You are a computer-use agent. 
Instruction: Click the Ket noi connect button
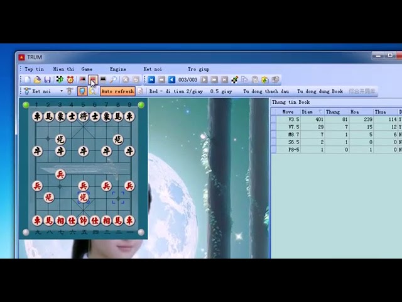38,91
